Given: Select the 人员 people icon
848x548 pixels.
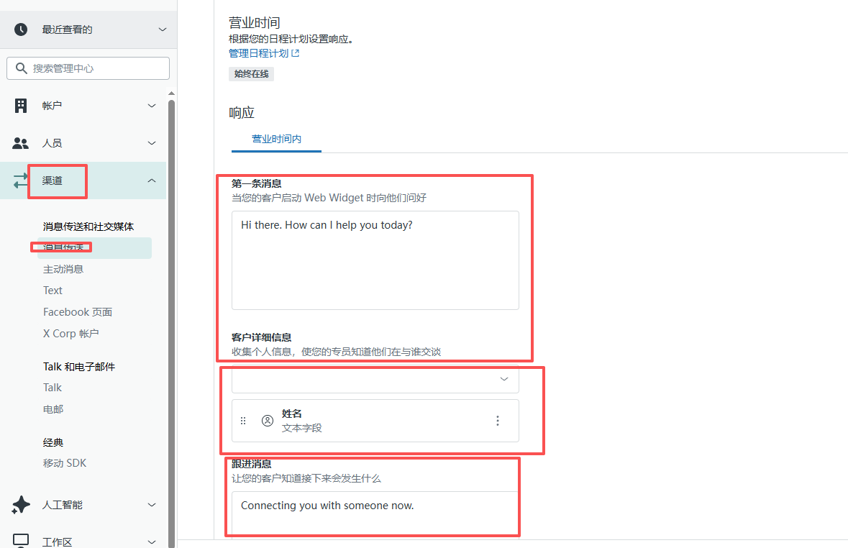Looking at the screenshot, I should (19, 142).
